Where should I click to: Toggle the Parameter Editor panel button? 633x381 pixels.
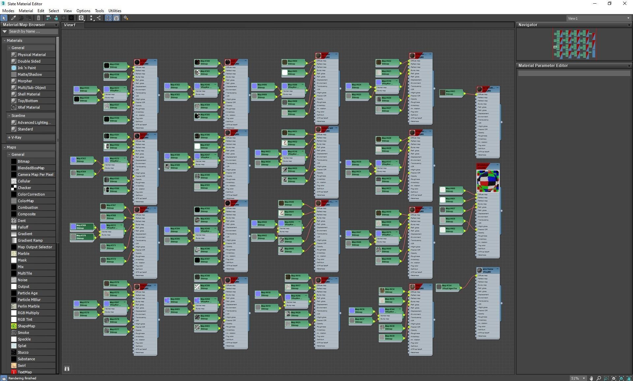point(116,18)
